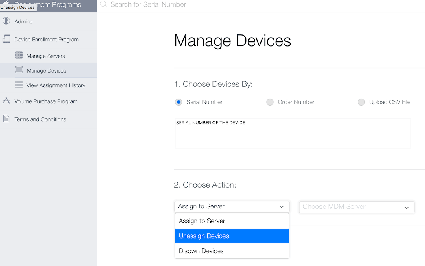Choose the Order Number radio option
This screenshot has width=425, height=266.
tap(270, 102)
